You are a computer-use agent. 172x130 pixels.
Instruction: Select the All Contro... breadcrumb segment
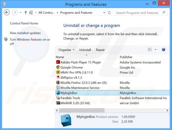click(46, 13)
